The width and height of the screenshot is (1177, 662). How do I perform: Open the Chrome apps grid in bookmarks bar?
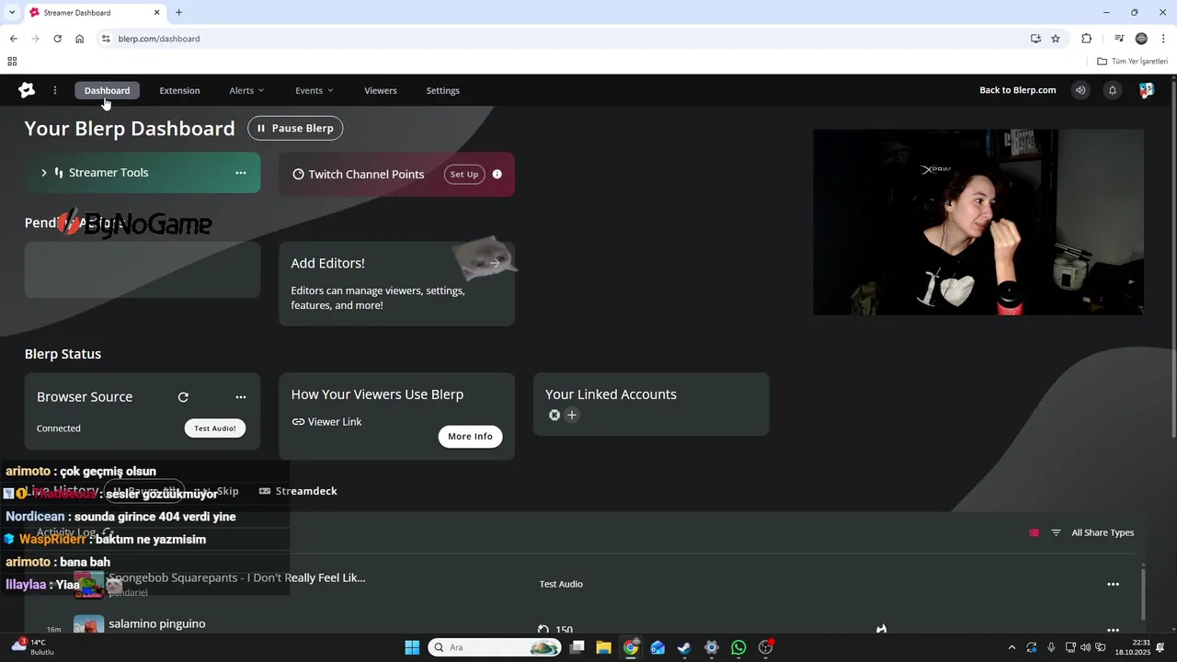12,62
